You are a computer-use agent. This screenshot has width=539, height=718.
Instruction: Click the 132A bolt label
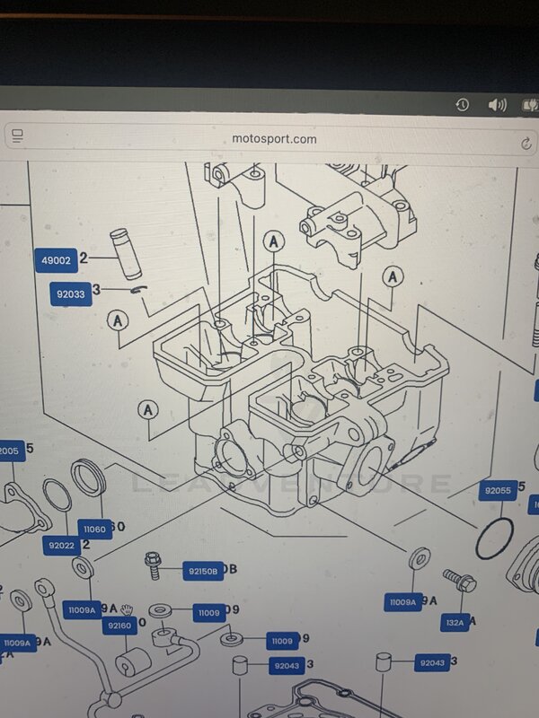(455, 623)
